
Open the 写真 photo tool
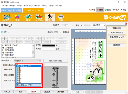click(28, 18)
